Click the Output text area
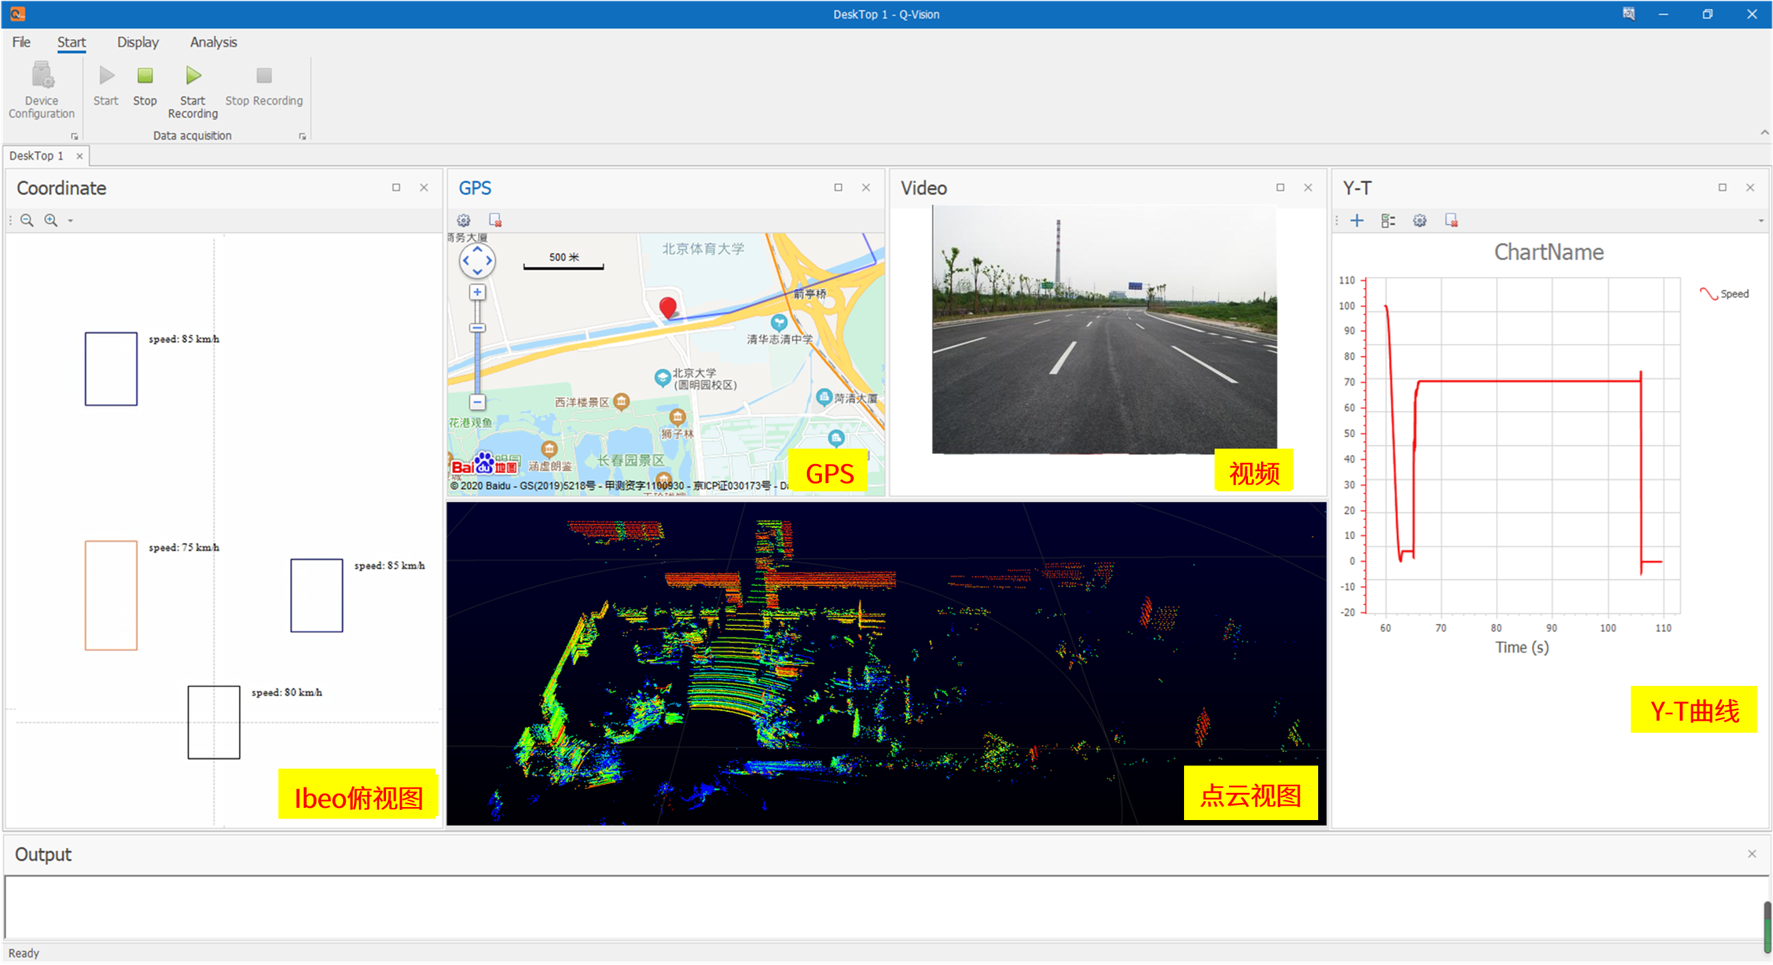Image resolution: width=1773 pixels, height=965 pixels. click(x=883, y=906)
